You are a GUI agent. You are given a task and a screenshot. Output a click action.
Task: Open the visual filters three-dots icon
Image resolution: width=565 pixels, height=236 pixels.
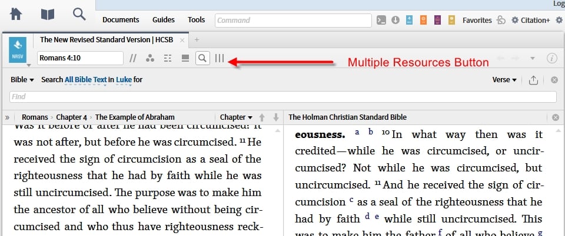(150, 58)
